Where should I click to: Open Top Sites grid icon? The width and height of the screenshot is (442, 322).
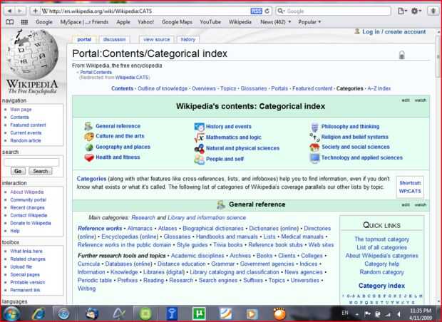coord(24,22)
